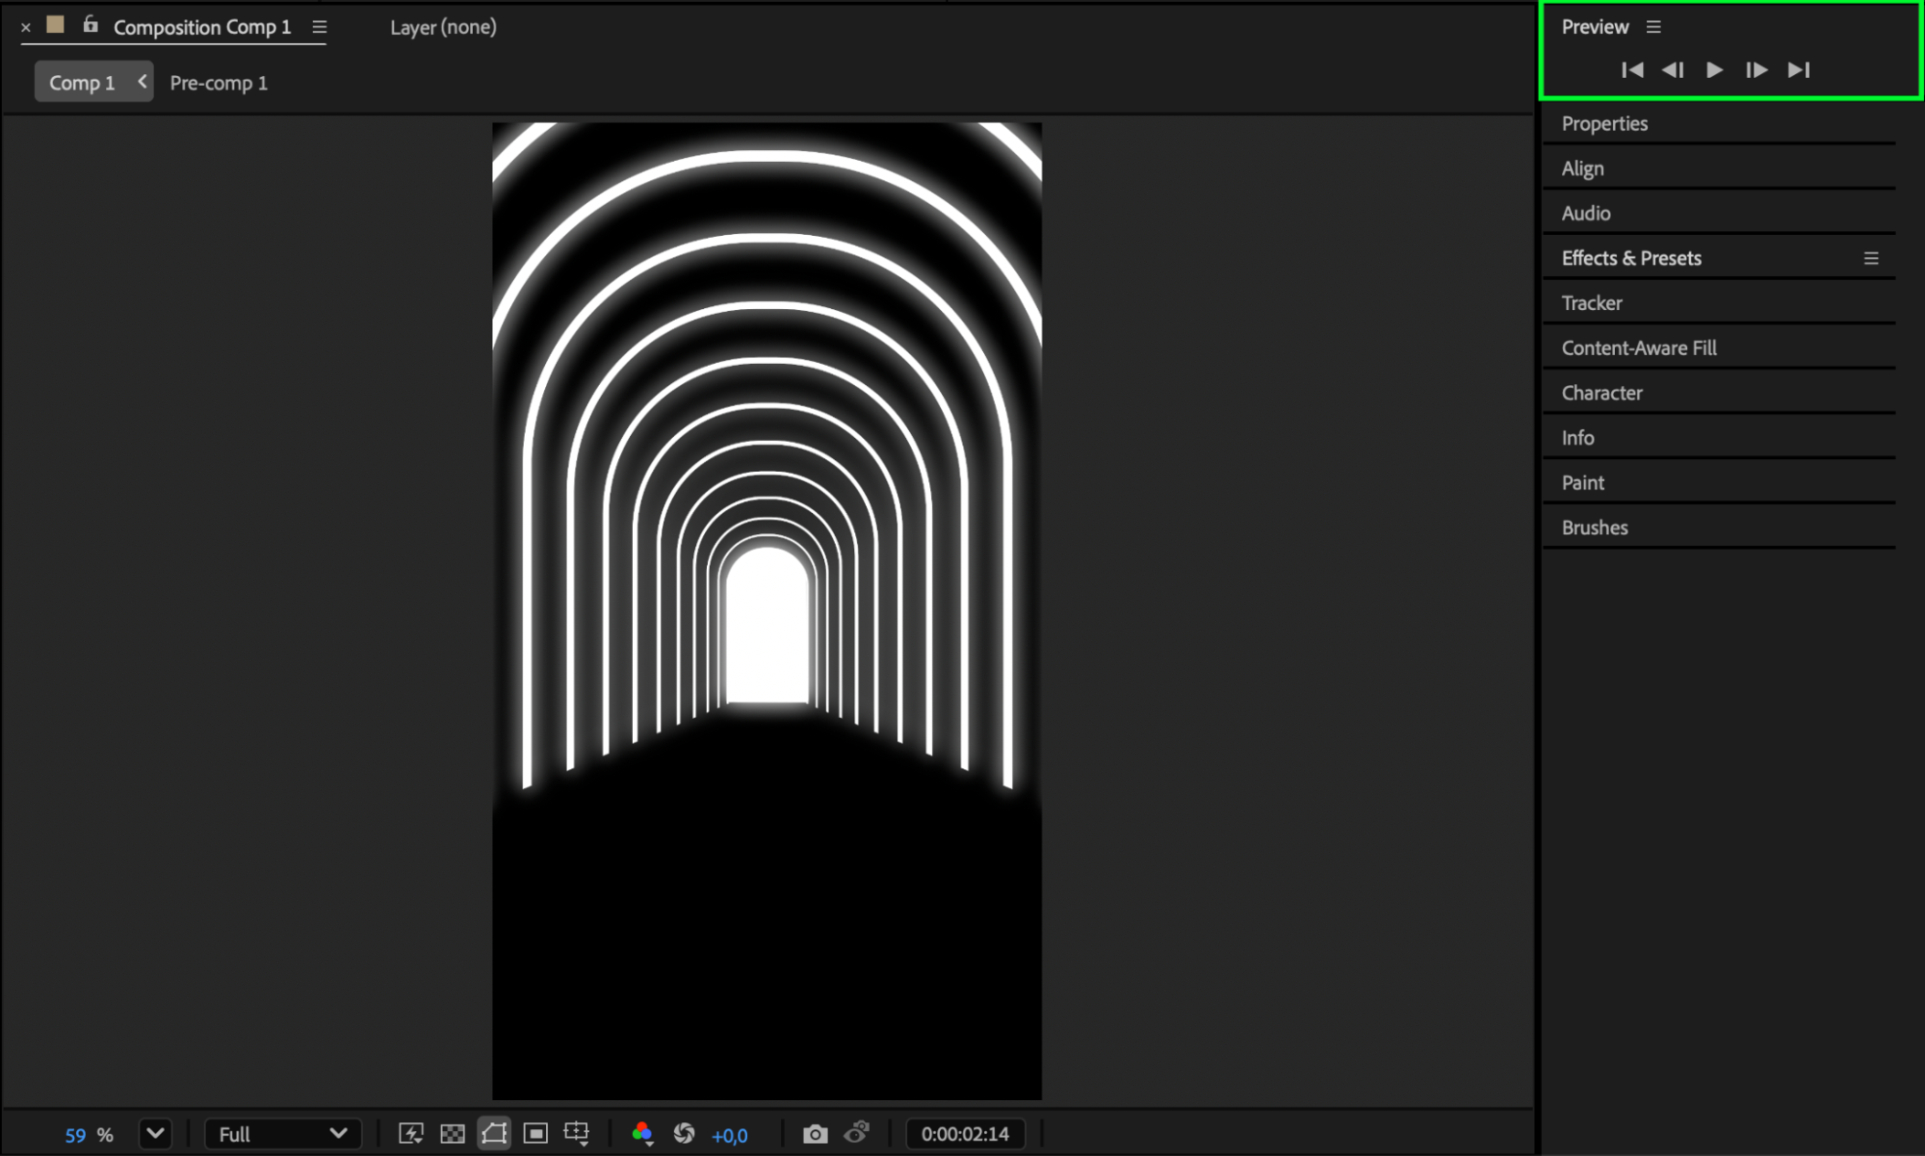Open Fast Previews lightning icon

click(x=411, y=1134)
